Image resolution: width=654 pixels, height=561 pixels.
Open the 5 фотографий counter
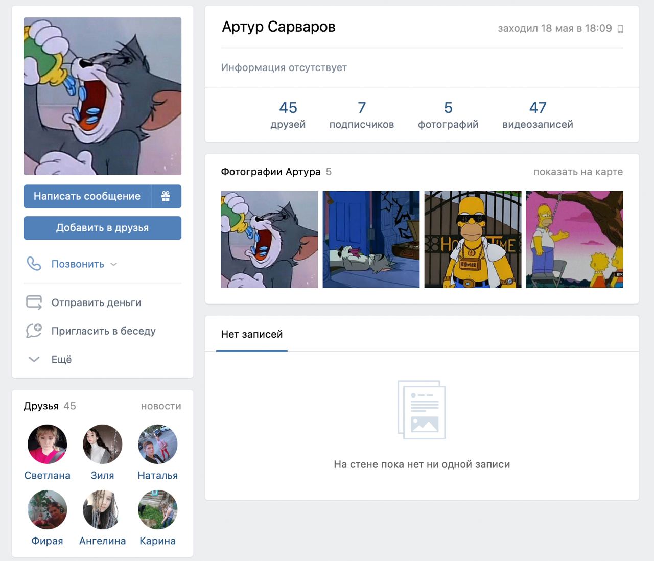448,115
